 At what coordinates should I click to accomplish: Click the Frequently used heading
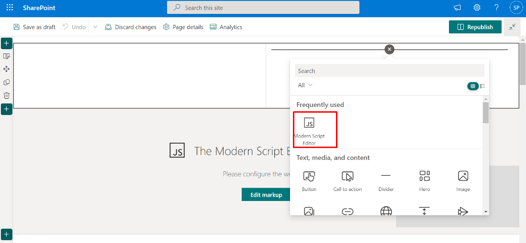[x=320, y=105]
